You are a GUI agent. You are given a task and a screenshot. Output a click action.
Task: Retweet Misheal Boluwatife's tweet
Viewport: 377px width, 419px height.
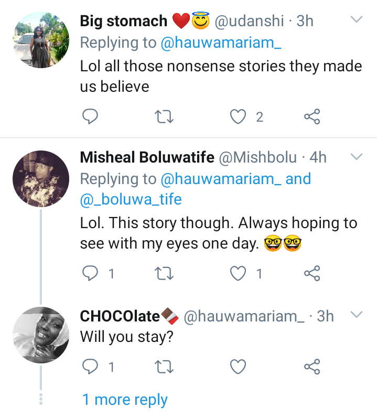166,273
